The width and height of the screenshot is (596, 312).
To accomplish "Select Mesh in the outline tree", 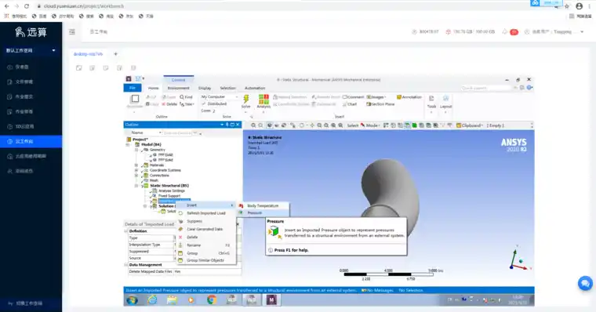I will point(154,180).
